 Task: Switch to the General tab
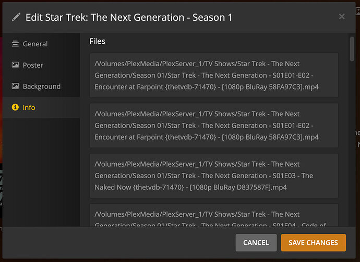[x=35, y=44]
